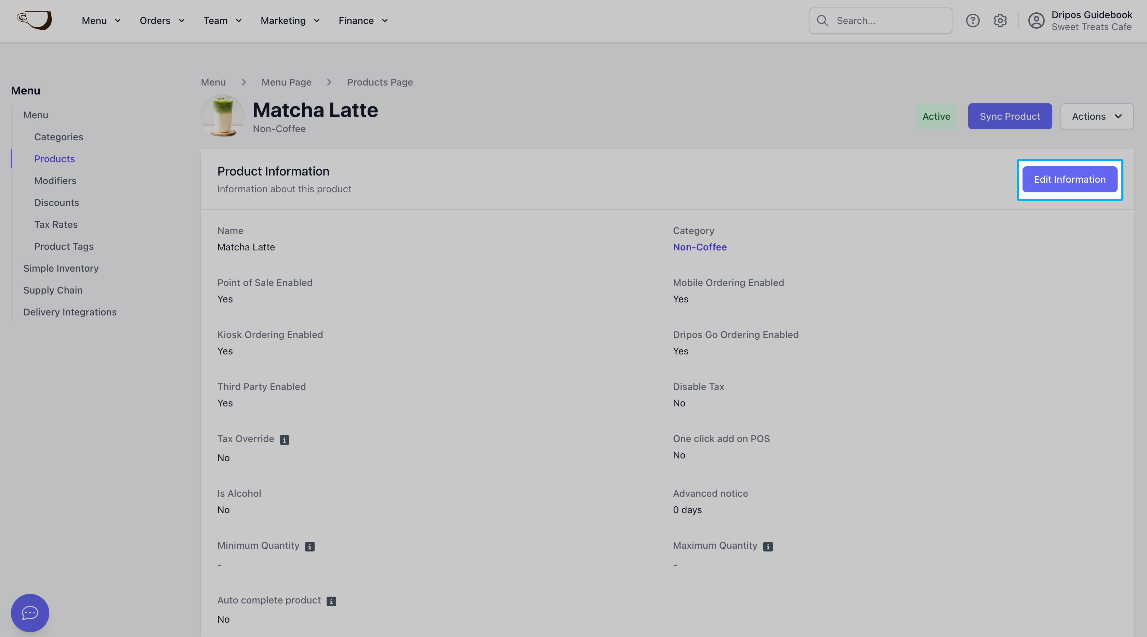Click the Auto complete product info icon

[x=331, y=601]
